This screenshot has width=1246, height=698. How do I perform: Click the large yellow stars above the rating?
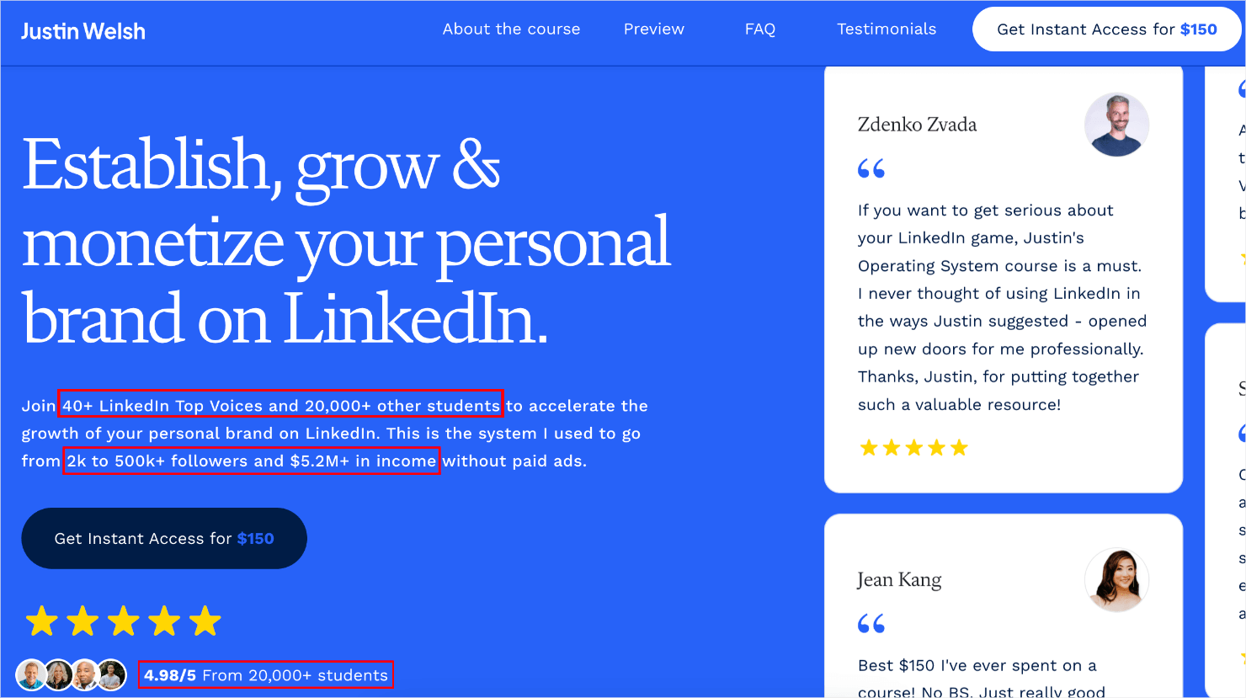click(x=123, y=622)
